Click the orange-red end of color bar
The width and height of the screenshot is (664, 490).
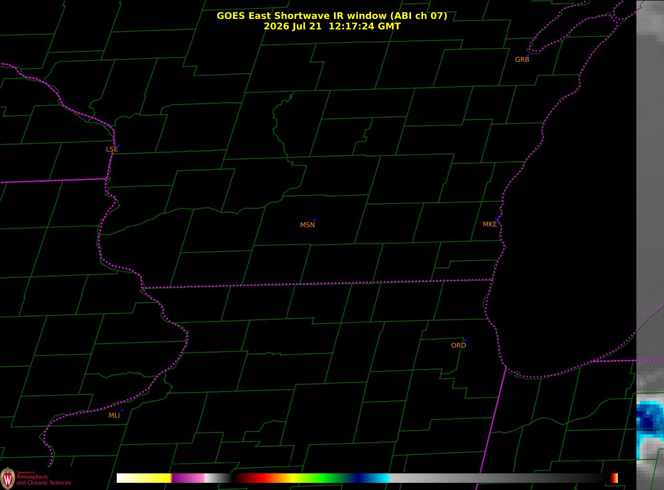[x=614, y=478]
